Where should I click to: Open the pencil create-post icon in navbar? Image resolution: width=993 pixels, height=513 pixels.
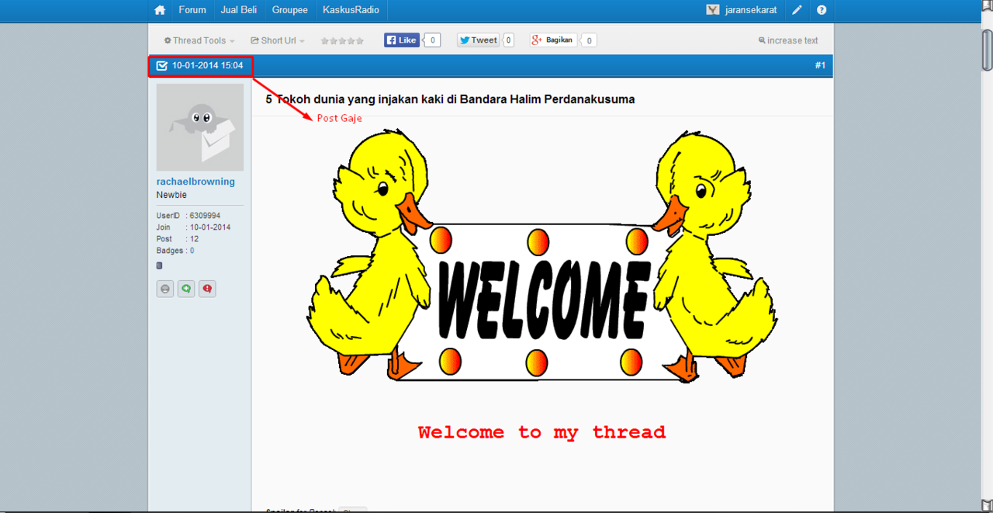click(x=797, y=10)
